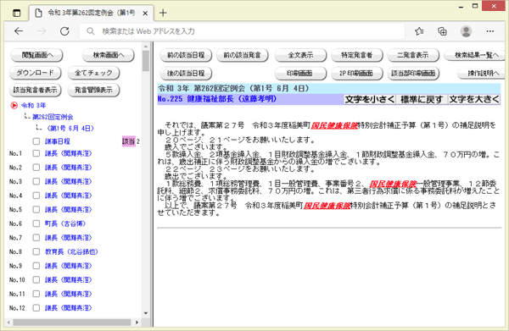Click the ダウンロード button
Image resolution: width=509 pixels, height=331 pixels.
point(35,73)
